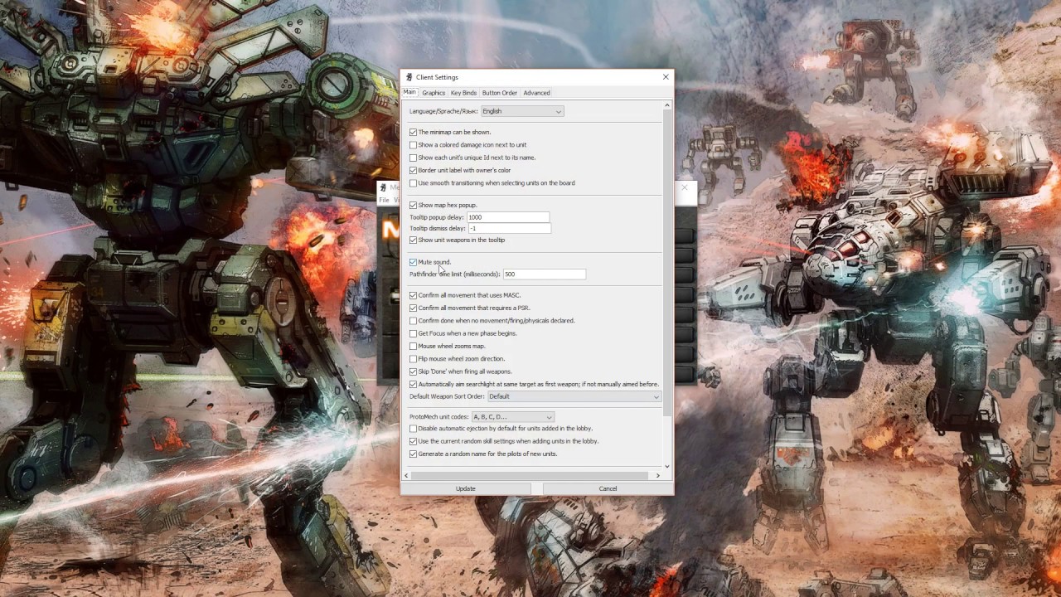
Task: Click the 'Tooltip dismiss delay:' label
Action: pos(438,229)
